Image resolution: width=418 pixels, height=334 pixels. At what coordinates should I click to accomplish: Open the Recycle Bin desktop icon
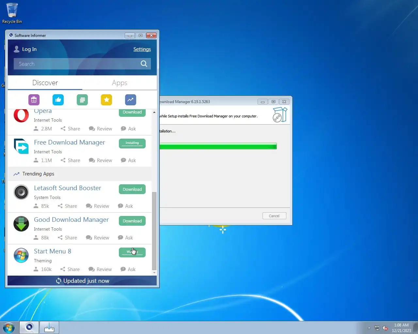pos(12,13)
